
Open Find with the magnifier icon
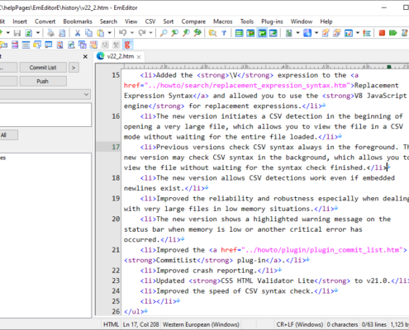tap(164, 33)
